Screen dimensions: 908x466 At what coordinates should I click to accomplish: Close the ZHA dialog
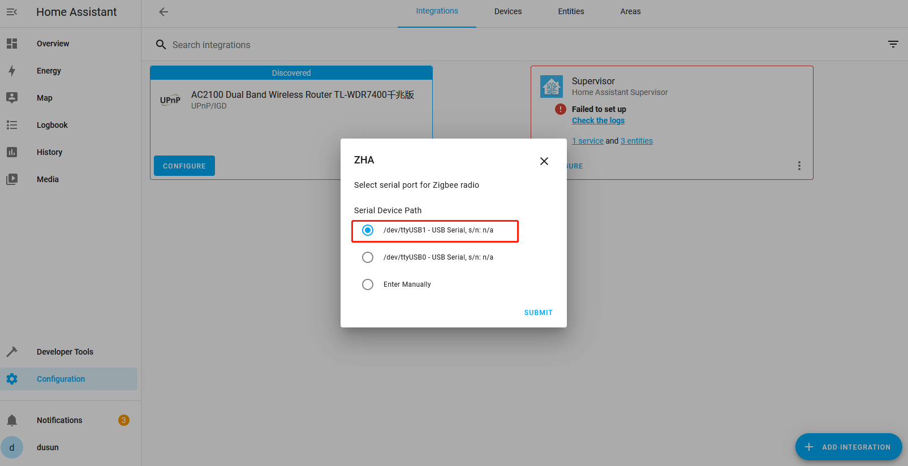[544, 161]
